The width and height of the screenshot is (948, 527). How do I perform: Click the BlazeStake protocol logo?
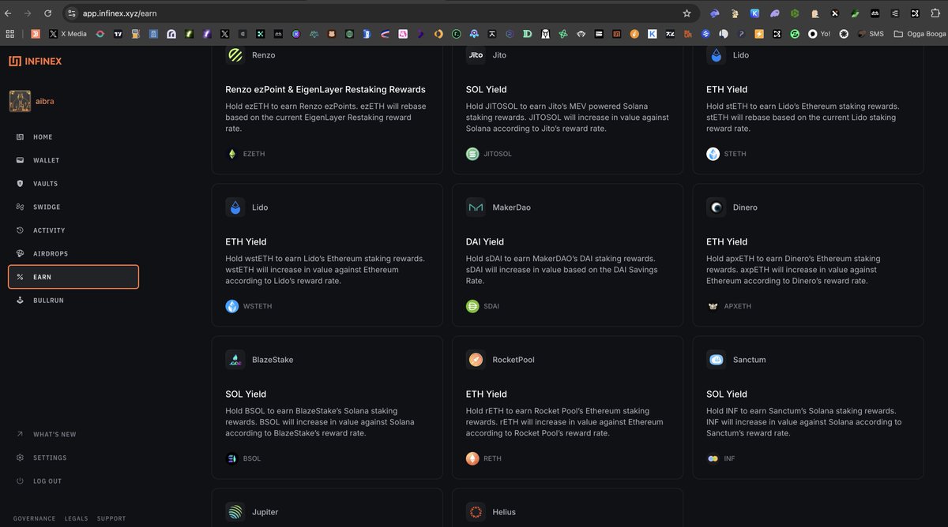[235, 360]
